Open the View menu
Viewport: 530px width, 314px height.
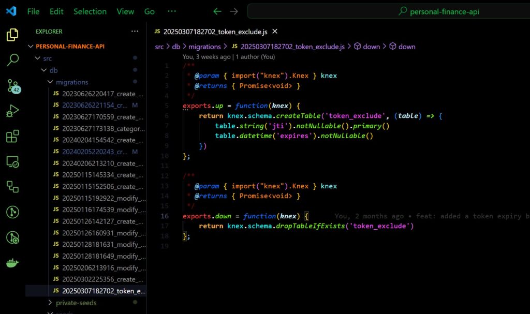pyautogui.click(x=125, y=11)
